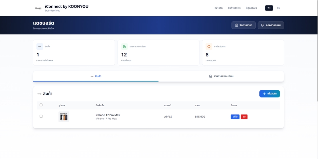318x159 pixels.
Task: Click the iPhone 17 Pro Max product name
Action: coord(108,115)
